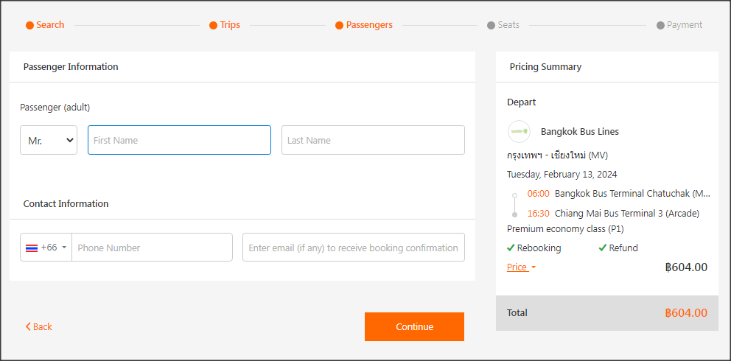This screenshot has width=731, height=361.
Task: Select the Passengers step label
Action: click(x=368, y=25)
